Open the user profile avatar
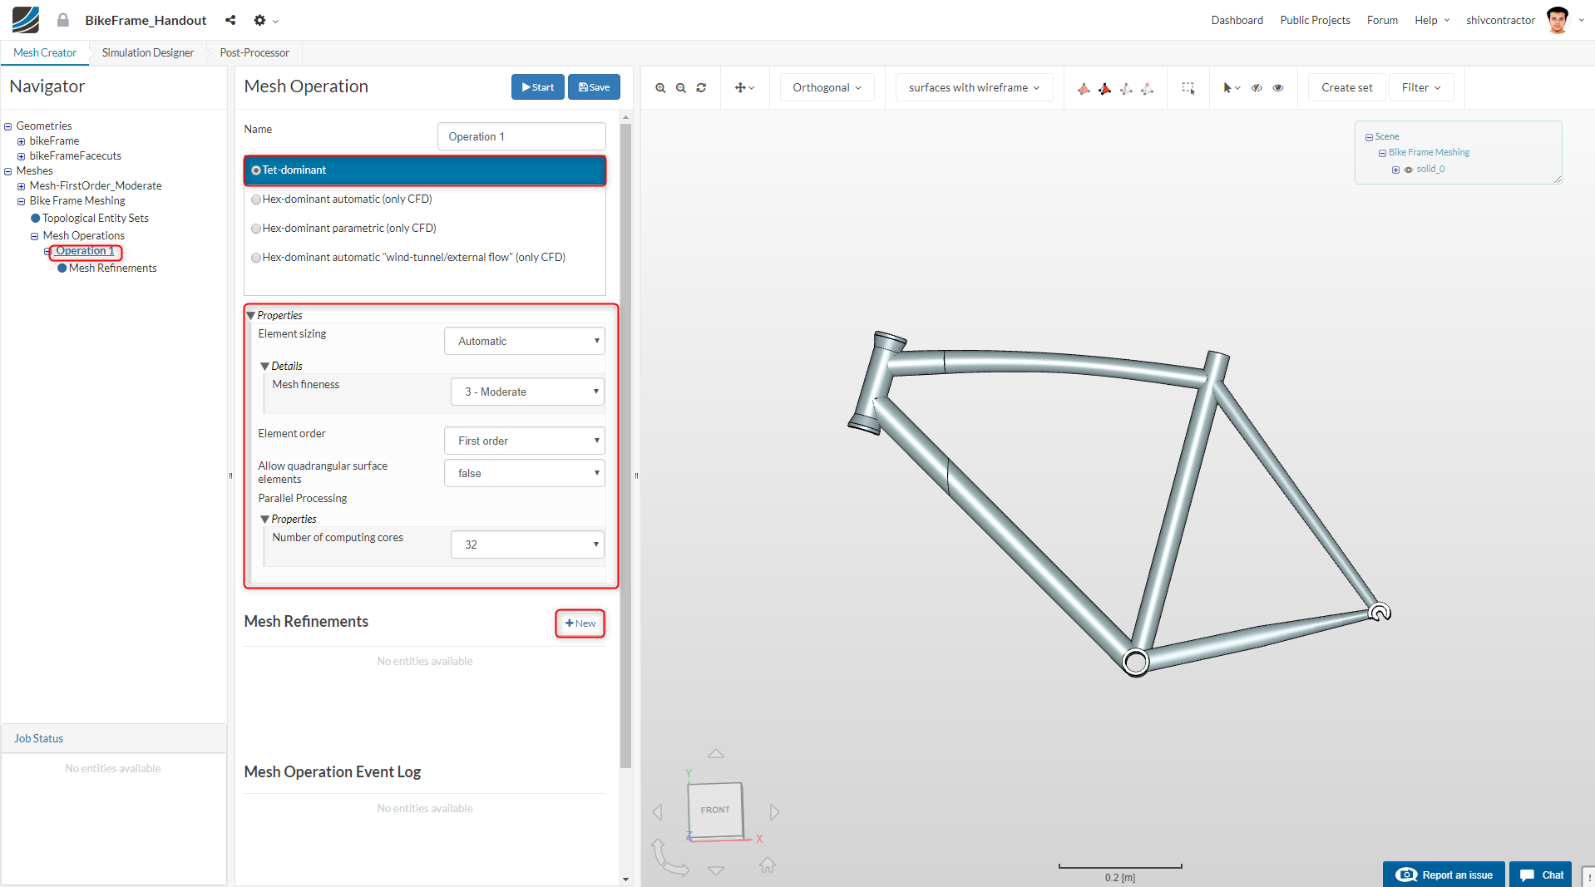The height and width of the screenshot is (887, 1595). pyautogui.click(x=1558, y=20)
